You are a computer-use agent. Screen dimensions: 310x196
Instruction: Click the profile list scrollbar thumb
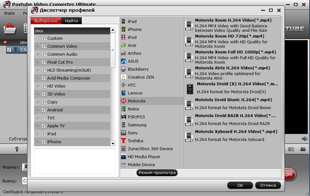[x=113, y=50]
